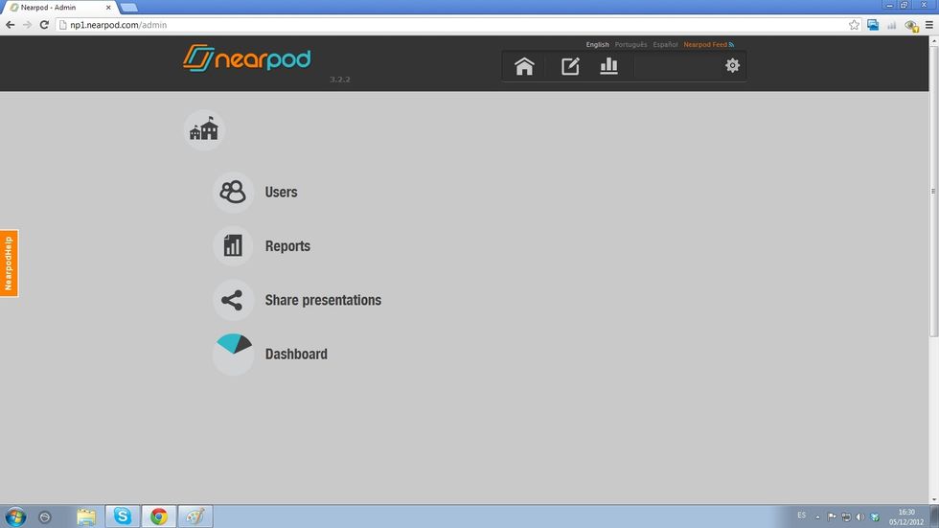Image resolution: width=939 pixels, height=528 pixels.
Task: Switch language to Português
Action: 630,44
